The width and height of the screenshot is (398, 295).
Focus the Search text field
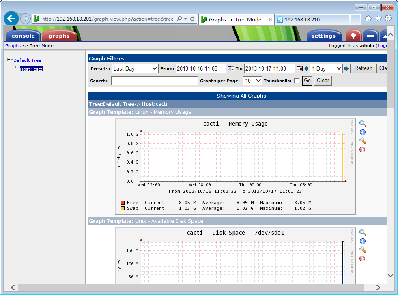(x=155, y=81)
